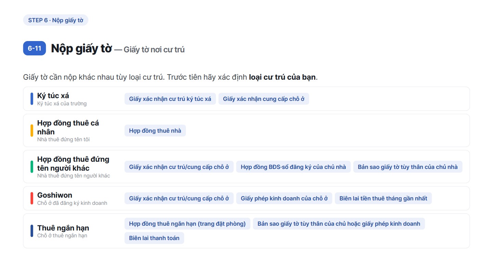The image size is (493, 277).
Task: Click the Biên lai thanh toán tag
Action: point(154,238)
